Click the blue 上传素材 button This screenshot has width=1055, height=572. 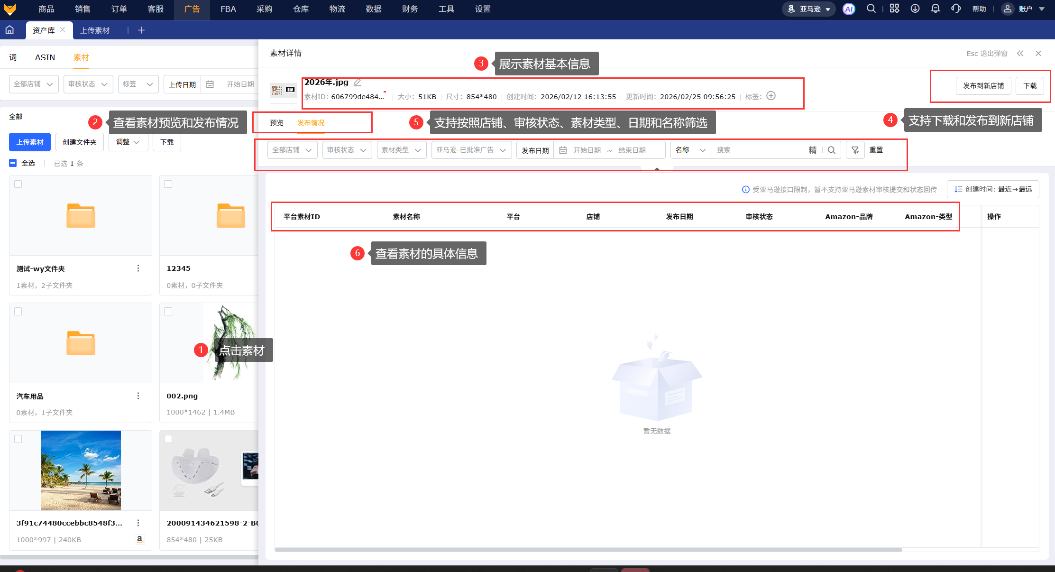(30, 142)
